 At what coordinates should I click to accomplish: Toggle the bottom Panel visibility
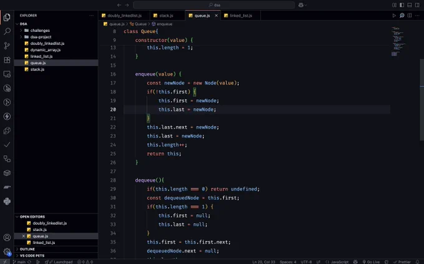point(410,5)
